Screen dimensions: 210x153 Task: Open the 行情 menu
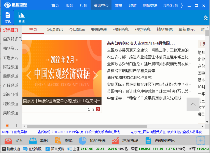(x=84, y=5)
